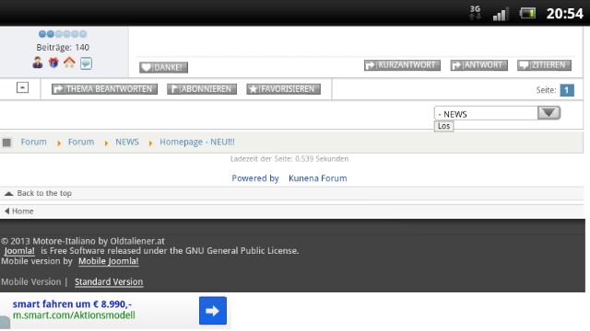Open Homepage - NEU!!! breadcrumb item

click(x=196, y=142)
